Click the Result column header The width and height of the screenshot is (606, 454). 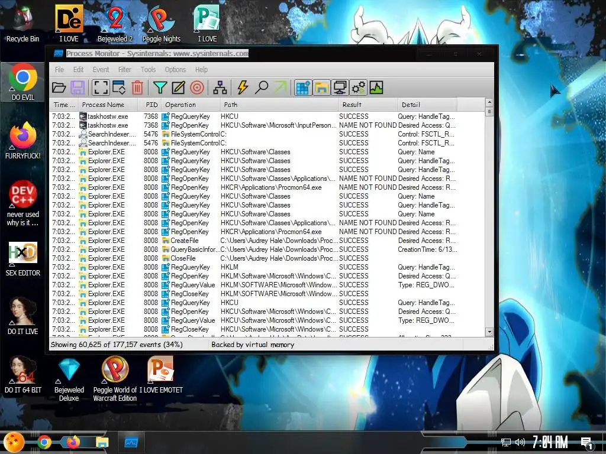(x=368, y=105)
